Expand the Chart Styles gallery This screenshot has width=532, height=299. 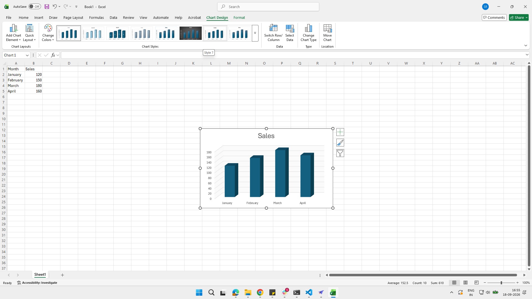pos(255,33)
